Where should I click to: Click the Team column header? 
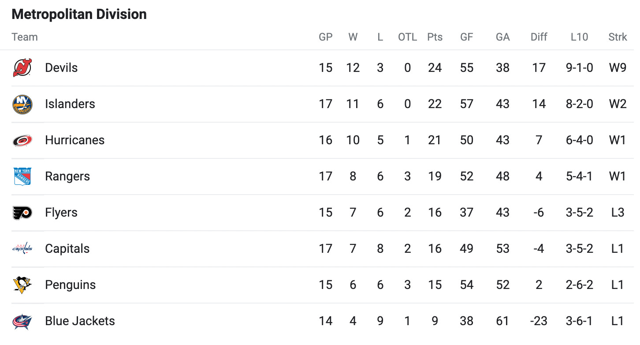click(25, 37)
